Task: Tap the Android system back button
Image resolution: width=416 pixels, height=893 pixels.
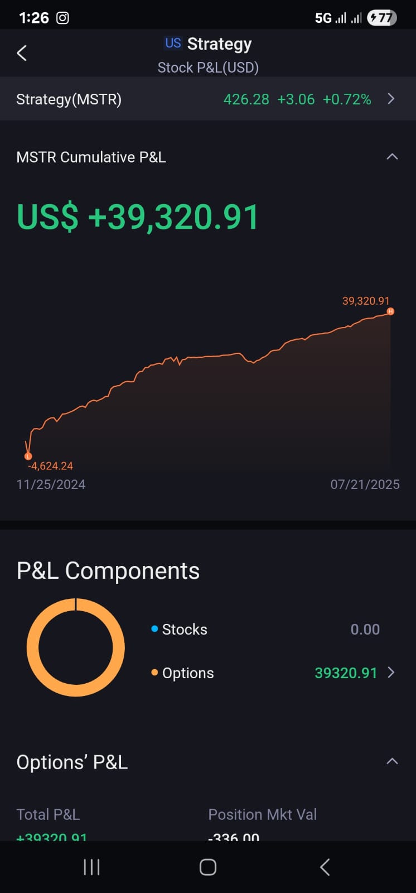Action: (x=325, y=867)
